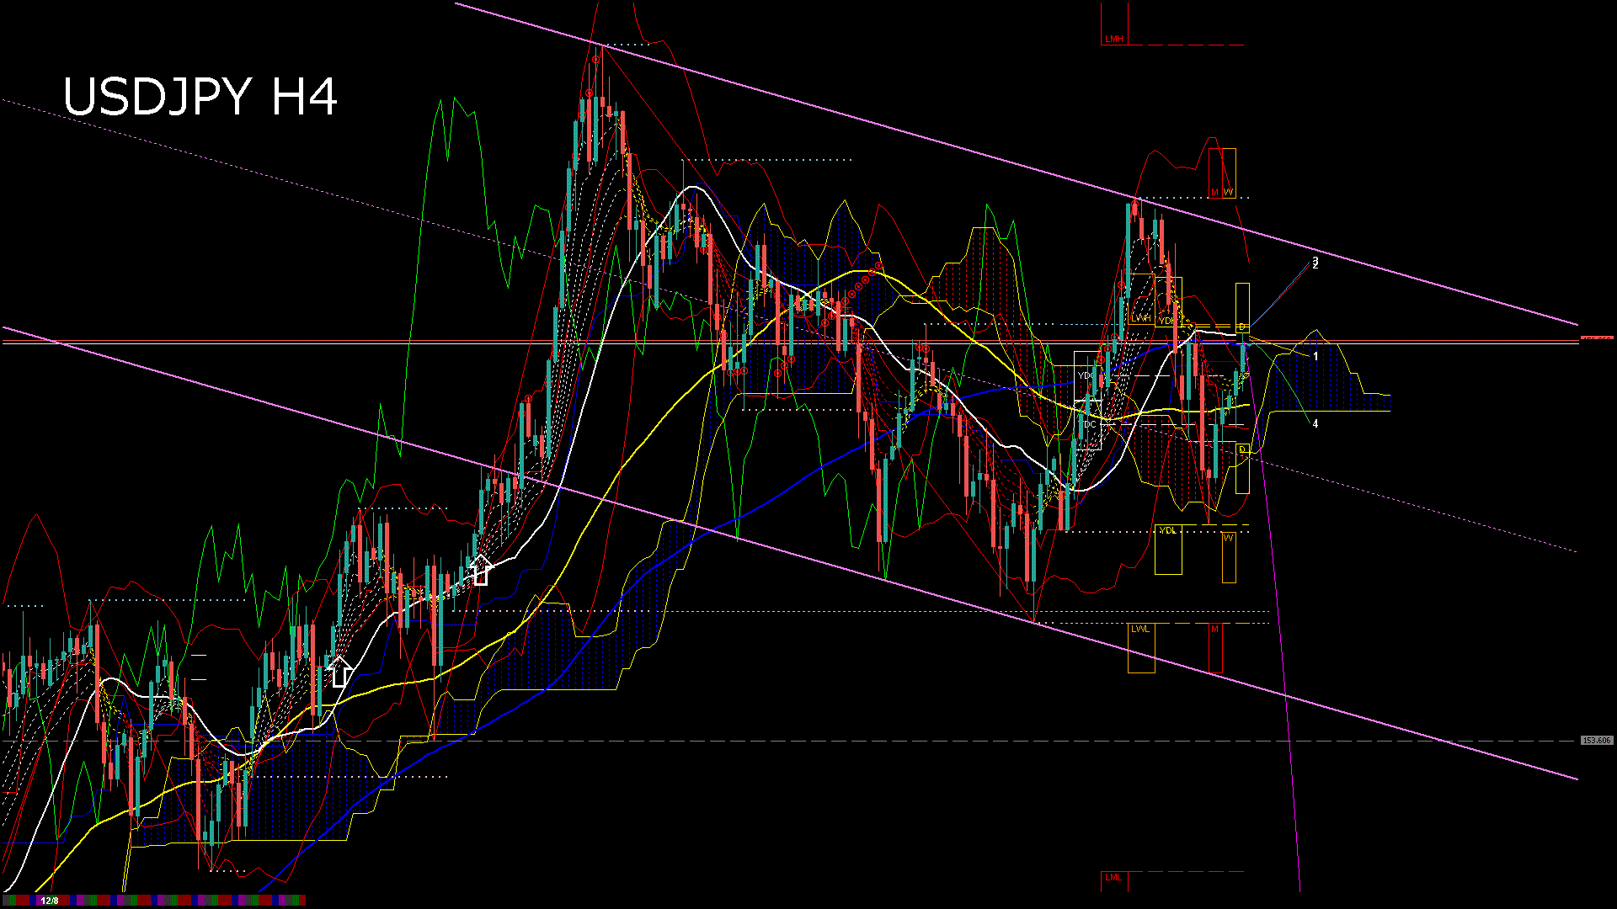Click the lower yellow D box near current candle
Viewport: 1617px width, 909px height.
tap(1242, 468)
